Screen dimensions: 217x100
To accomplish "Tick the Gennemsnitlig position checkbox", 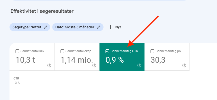I will (x=152, y=51).
